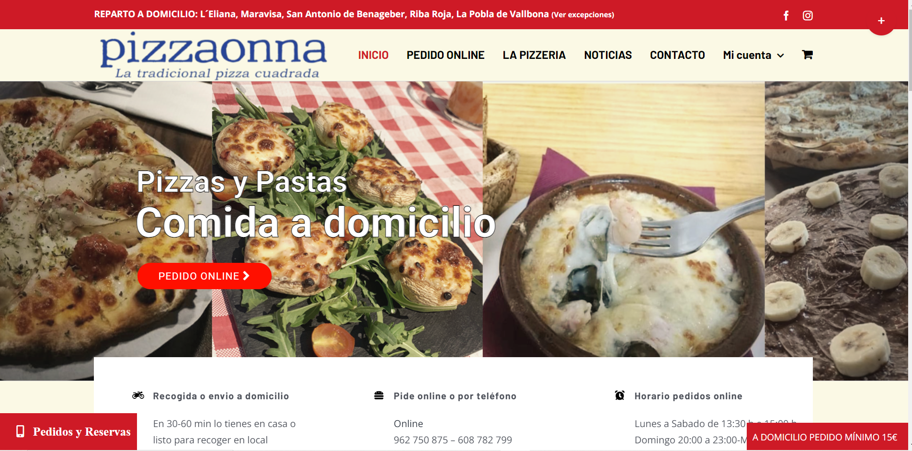912x451 pixels.
Task: Click the motorcycle delivery icon
Action: [138, 395]
